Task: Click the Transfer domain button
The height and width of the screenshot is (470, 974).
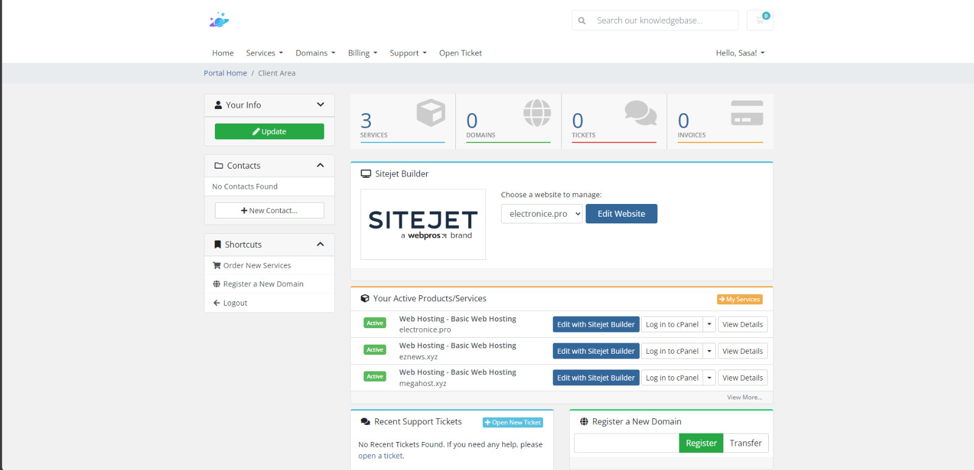Action: [x=746, y=443]
